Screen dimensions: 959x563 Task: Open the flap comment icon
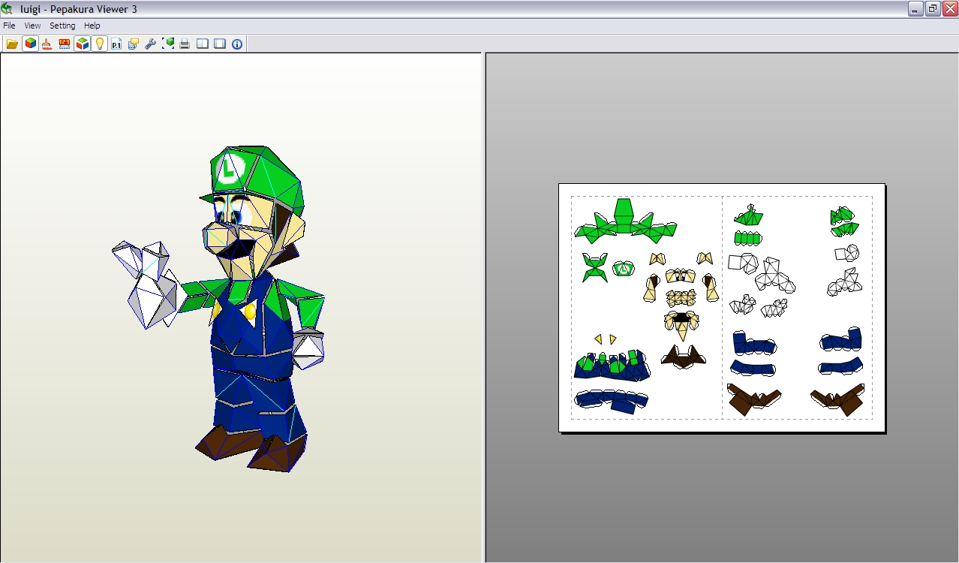[x=133, y=44]
